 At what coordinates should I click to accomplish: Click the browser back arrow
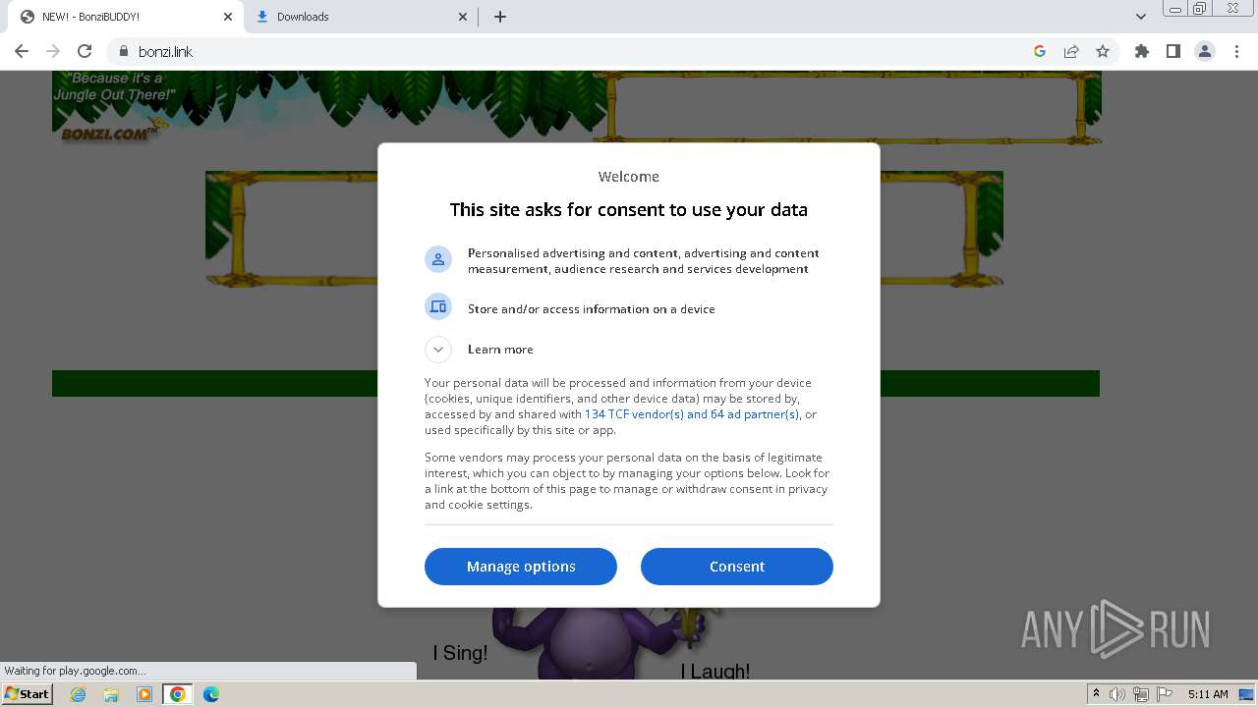pyautogui.click(x=22, y=51)
